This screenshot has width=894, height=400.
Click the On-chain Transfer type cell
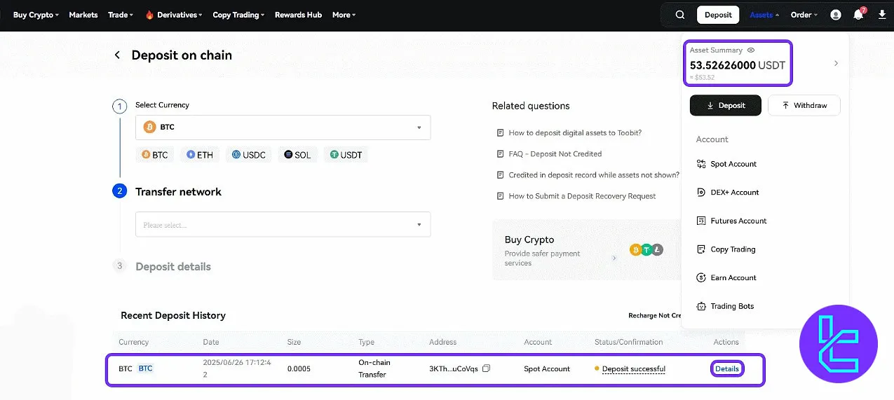click(374, 368)
